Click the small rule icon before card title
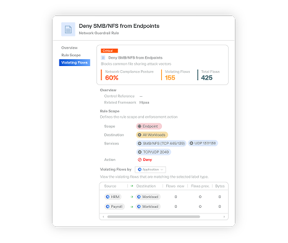Image resolution: width=288 pixels, height=243 pixels. click(103, 58)
